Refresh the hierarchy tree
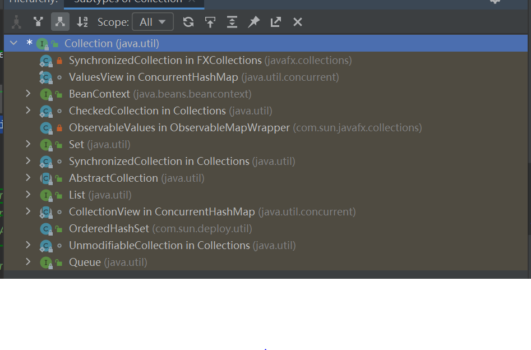Screen dimensions: 531x350 point(188,22)
